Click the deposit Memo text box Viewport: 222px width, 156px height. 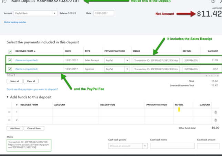29,145
